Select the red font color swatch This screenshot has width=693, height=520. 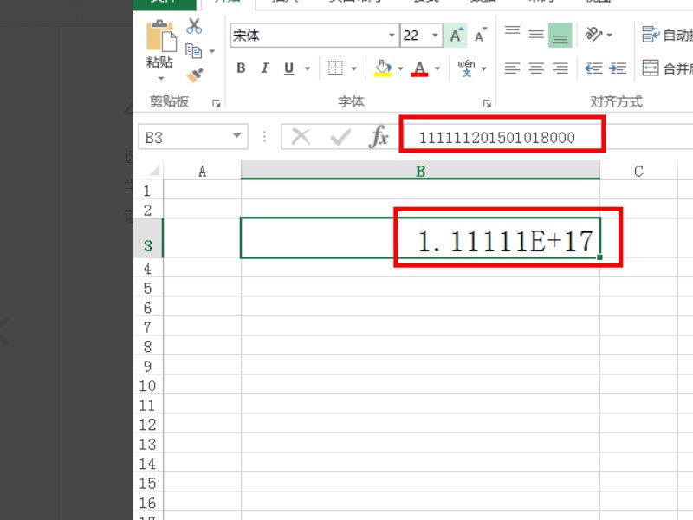(419, 76)
